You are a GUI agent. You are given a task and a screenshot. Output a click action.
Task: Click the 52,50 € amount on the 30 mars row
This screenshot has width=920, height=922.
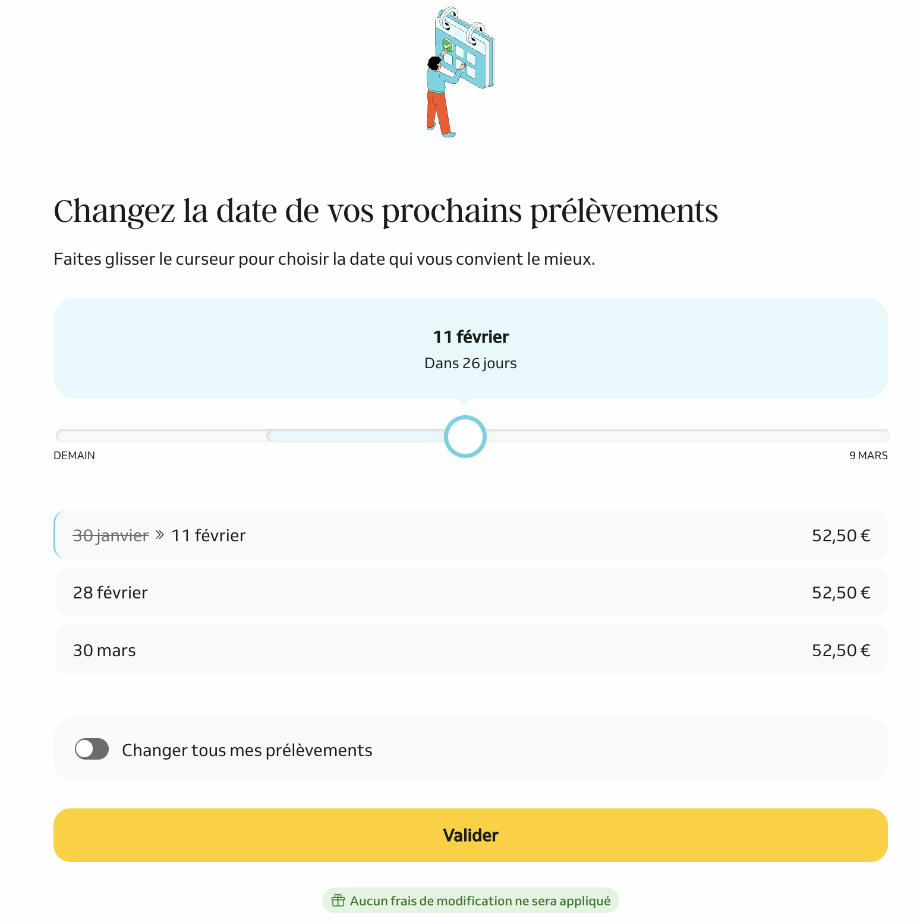[x=841, y=650]
